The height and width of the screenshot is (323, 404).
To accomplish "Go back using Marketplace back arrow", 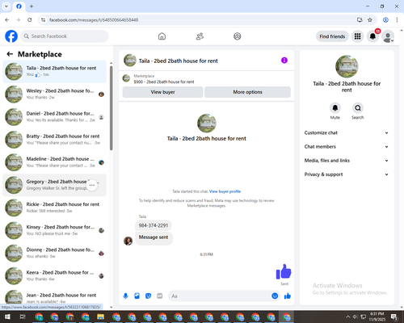I will pos(10,54).
